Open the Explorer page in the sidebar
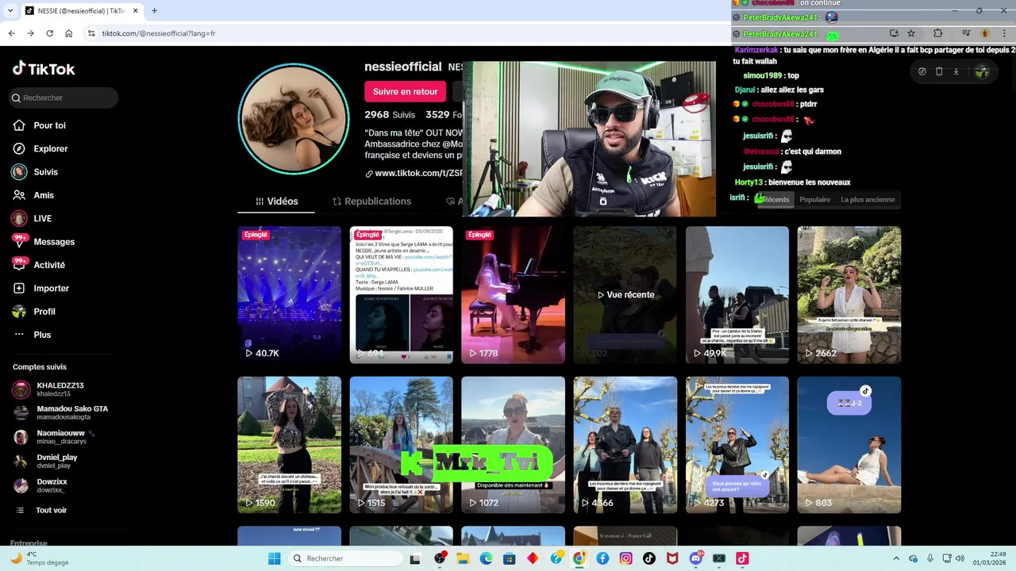Screen dimensions: 1016x571 click(40, 148)
